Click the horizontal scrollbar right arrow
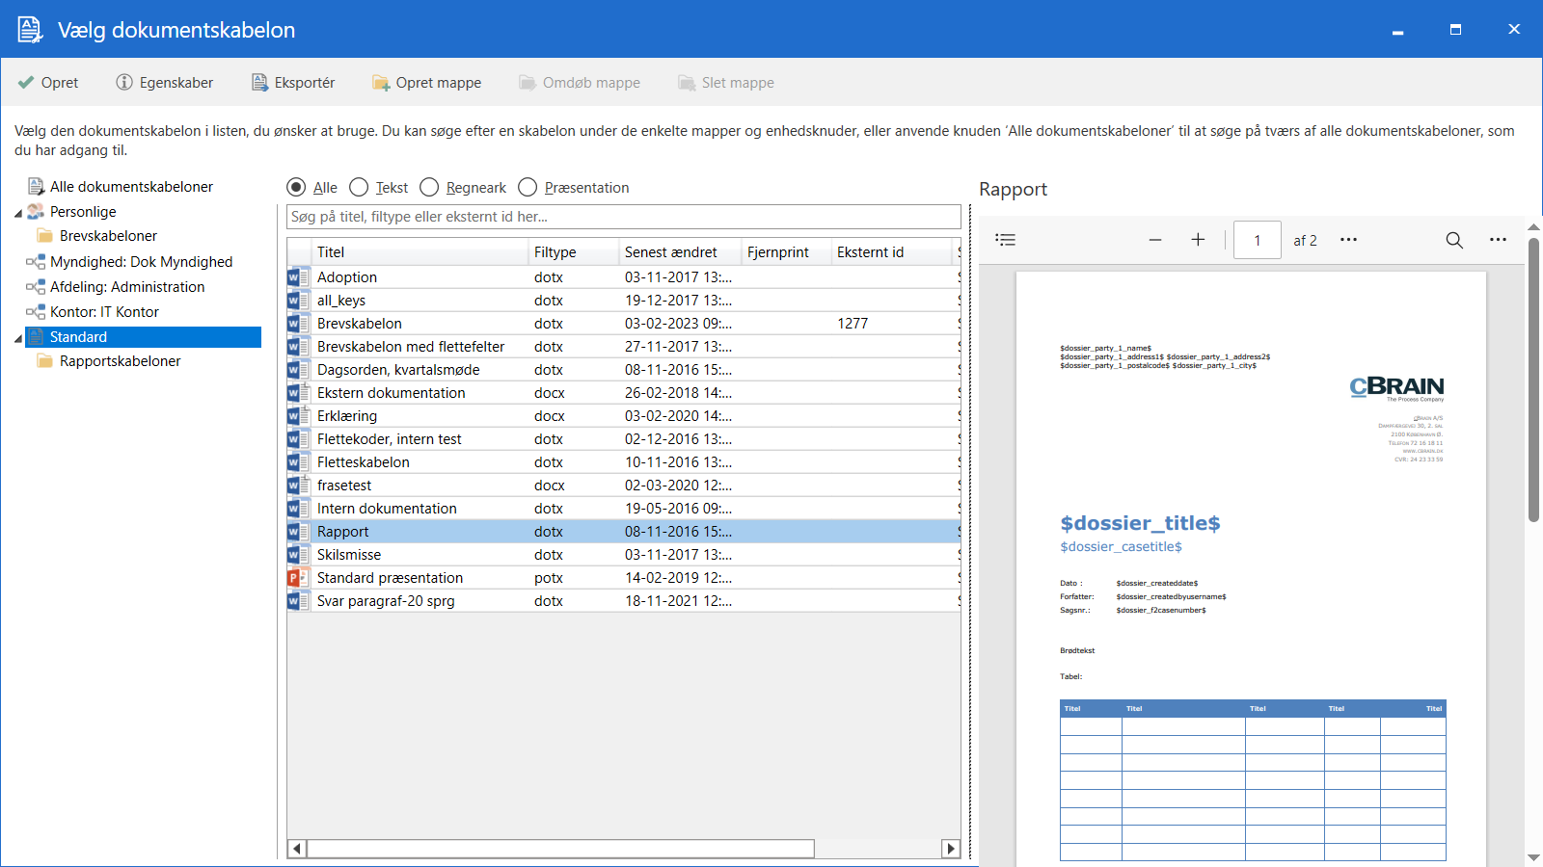This screenshot has height=867, width=1543. point(951,849)
